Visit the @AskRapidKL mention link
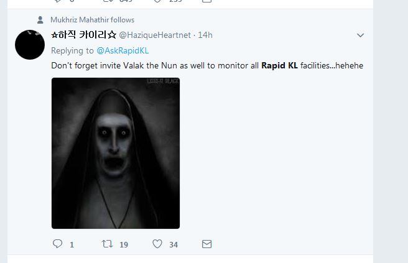Image resolution: width=408 pixels, height=263 pixels. [123, 50]
